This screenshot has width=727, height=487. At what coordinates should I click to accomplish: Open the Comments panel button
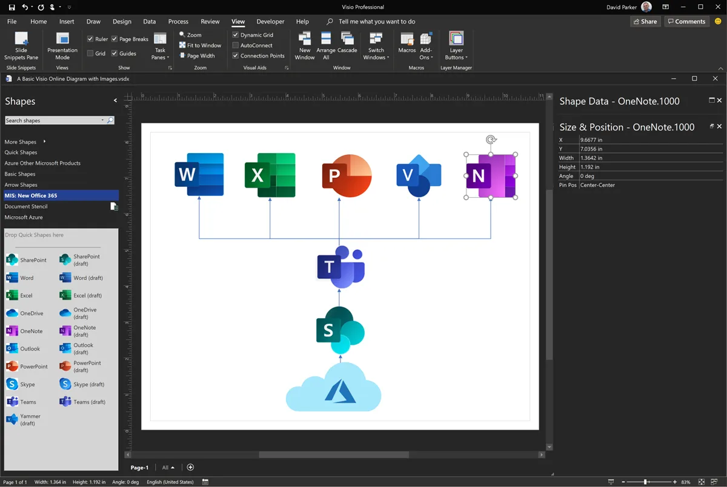[x=686, y=21]
